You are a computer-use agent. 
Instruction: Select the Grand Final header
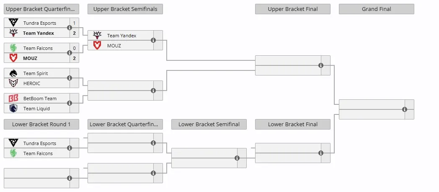point(377,9)
